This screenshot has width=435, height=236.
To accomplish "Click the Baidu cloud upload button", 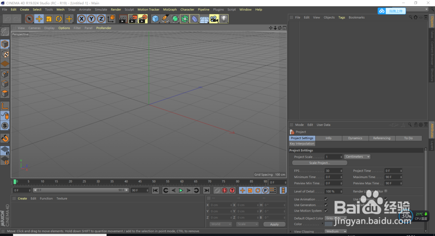I will point(392,11).
